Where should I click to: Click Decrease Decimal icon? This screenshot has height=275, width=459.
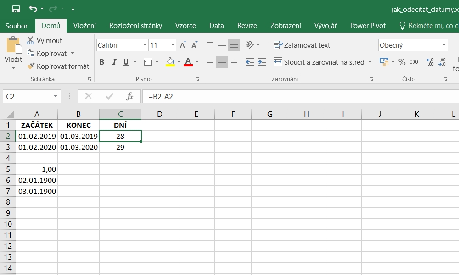(x=442, y=62)
